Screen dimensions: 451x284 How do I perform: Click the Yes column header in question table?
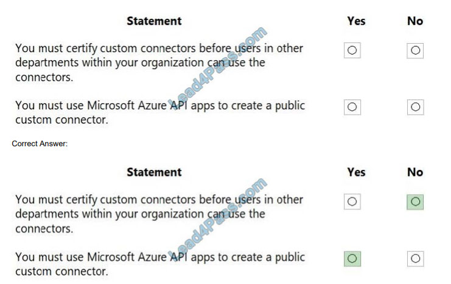(x=356, y=21)
